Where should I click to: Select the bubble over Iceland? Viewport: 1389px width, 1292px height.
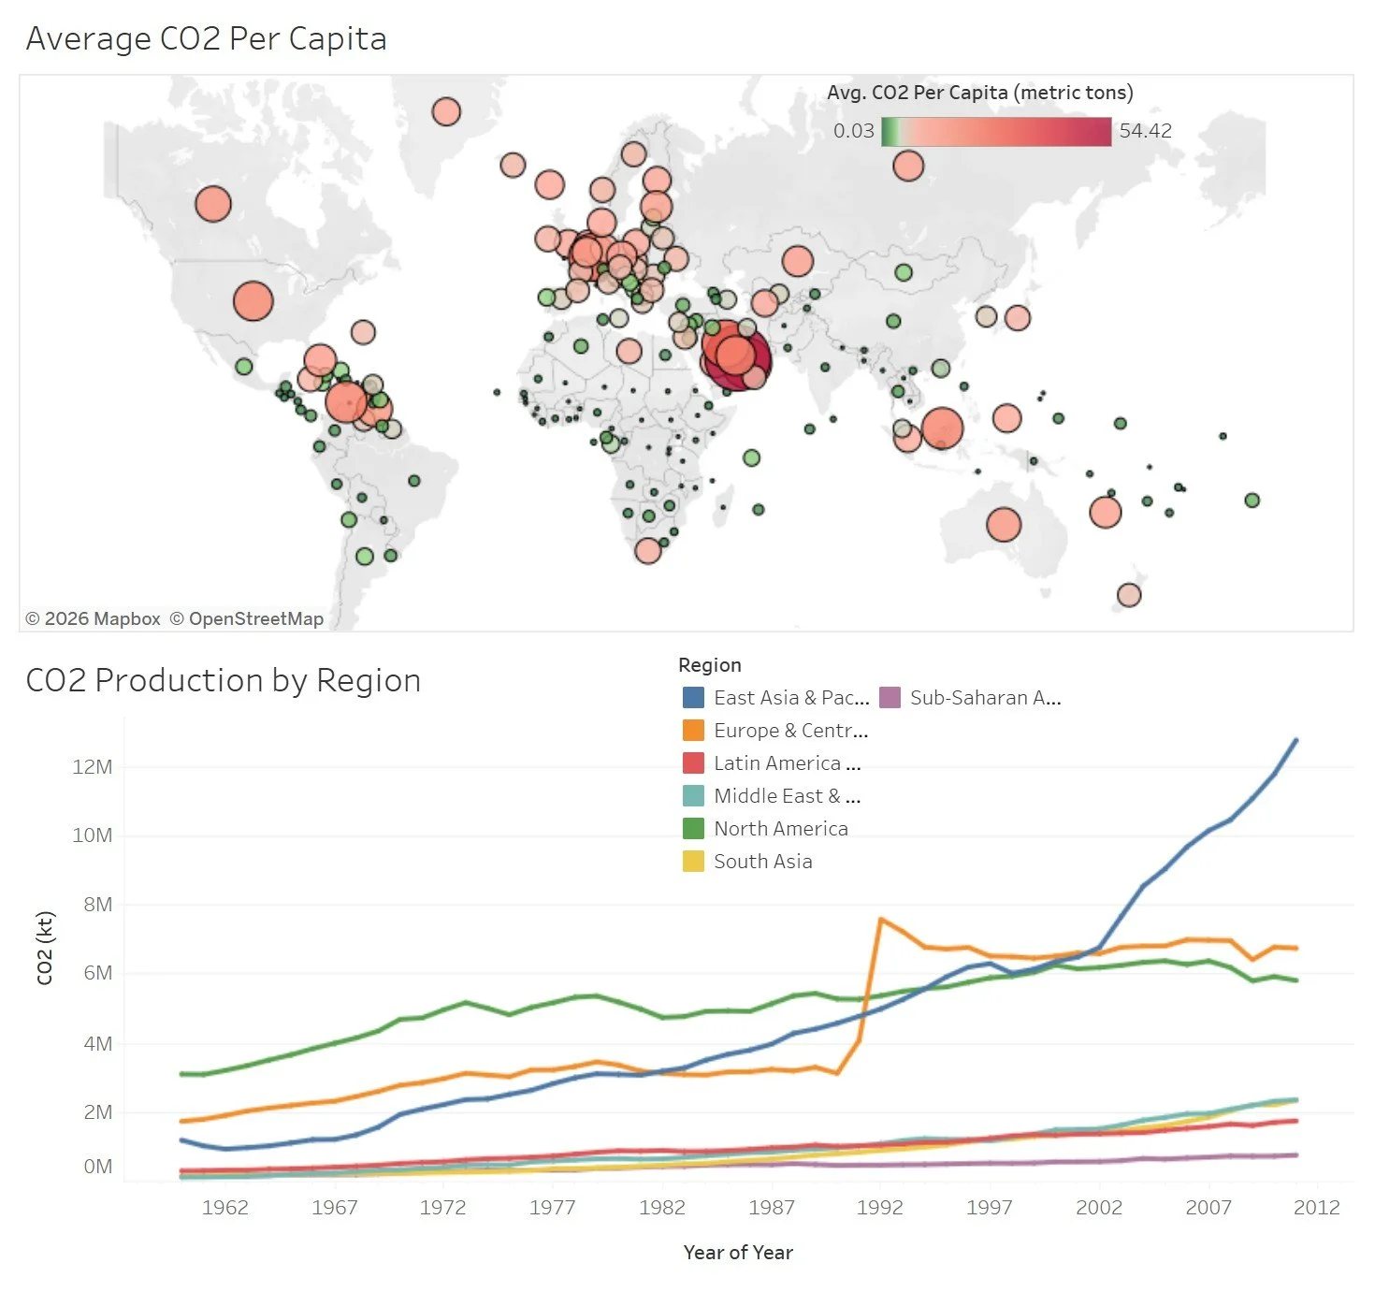pos(513,166)
